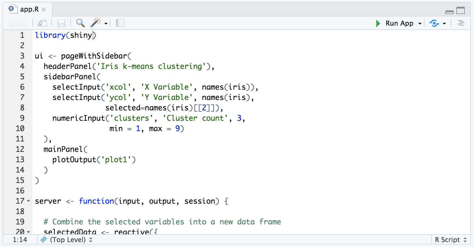The width and height of the screenshot is (474, 247).
Task: Click the code tools magic wand
Action: 96,23
